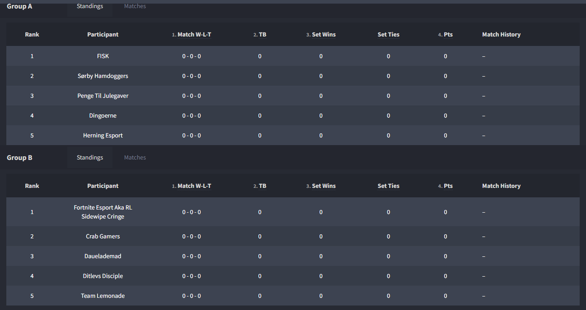Click Daueladamad's Set Wins value

(x=321, y=256)
